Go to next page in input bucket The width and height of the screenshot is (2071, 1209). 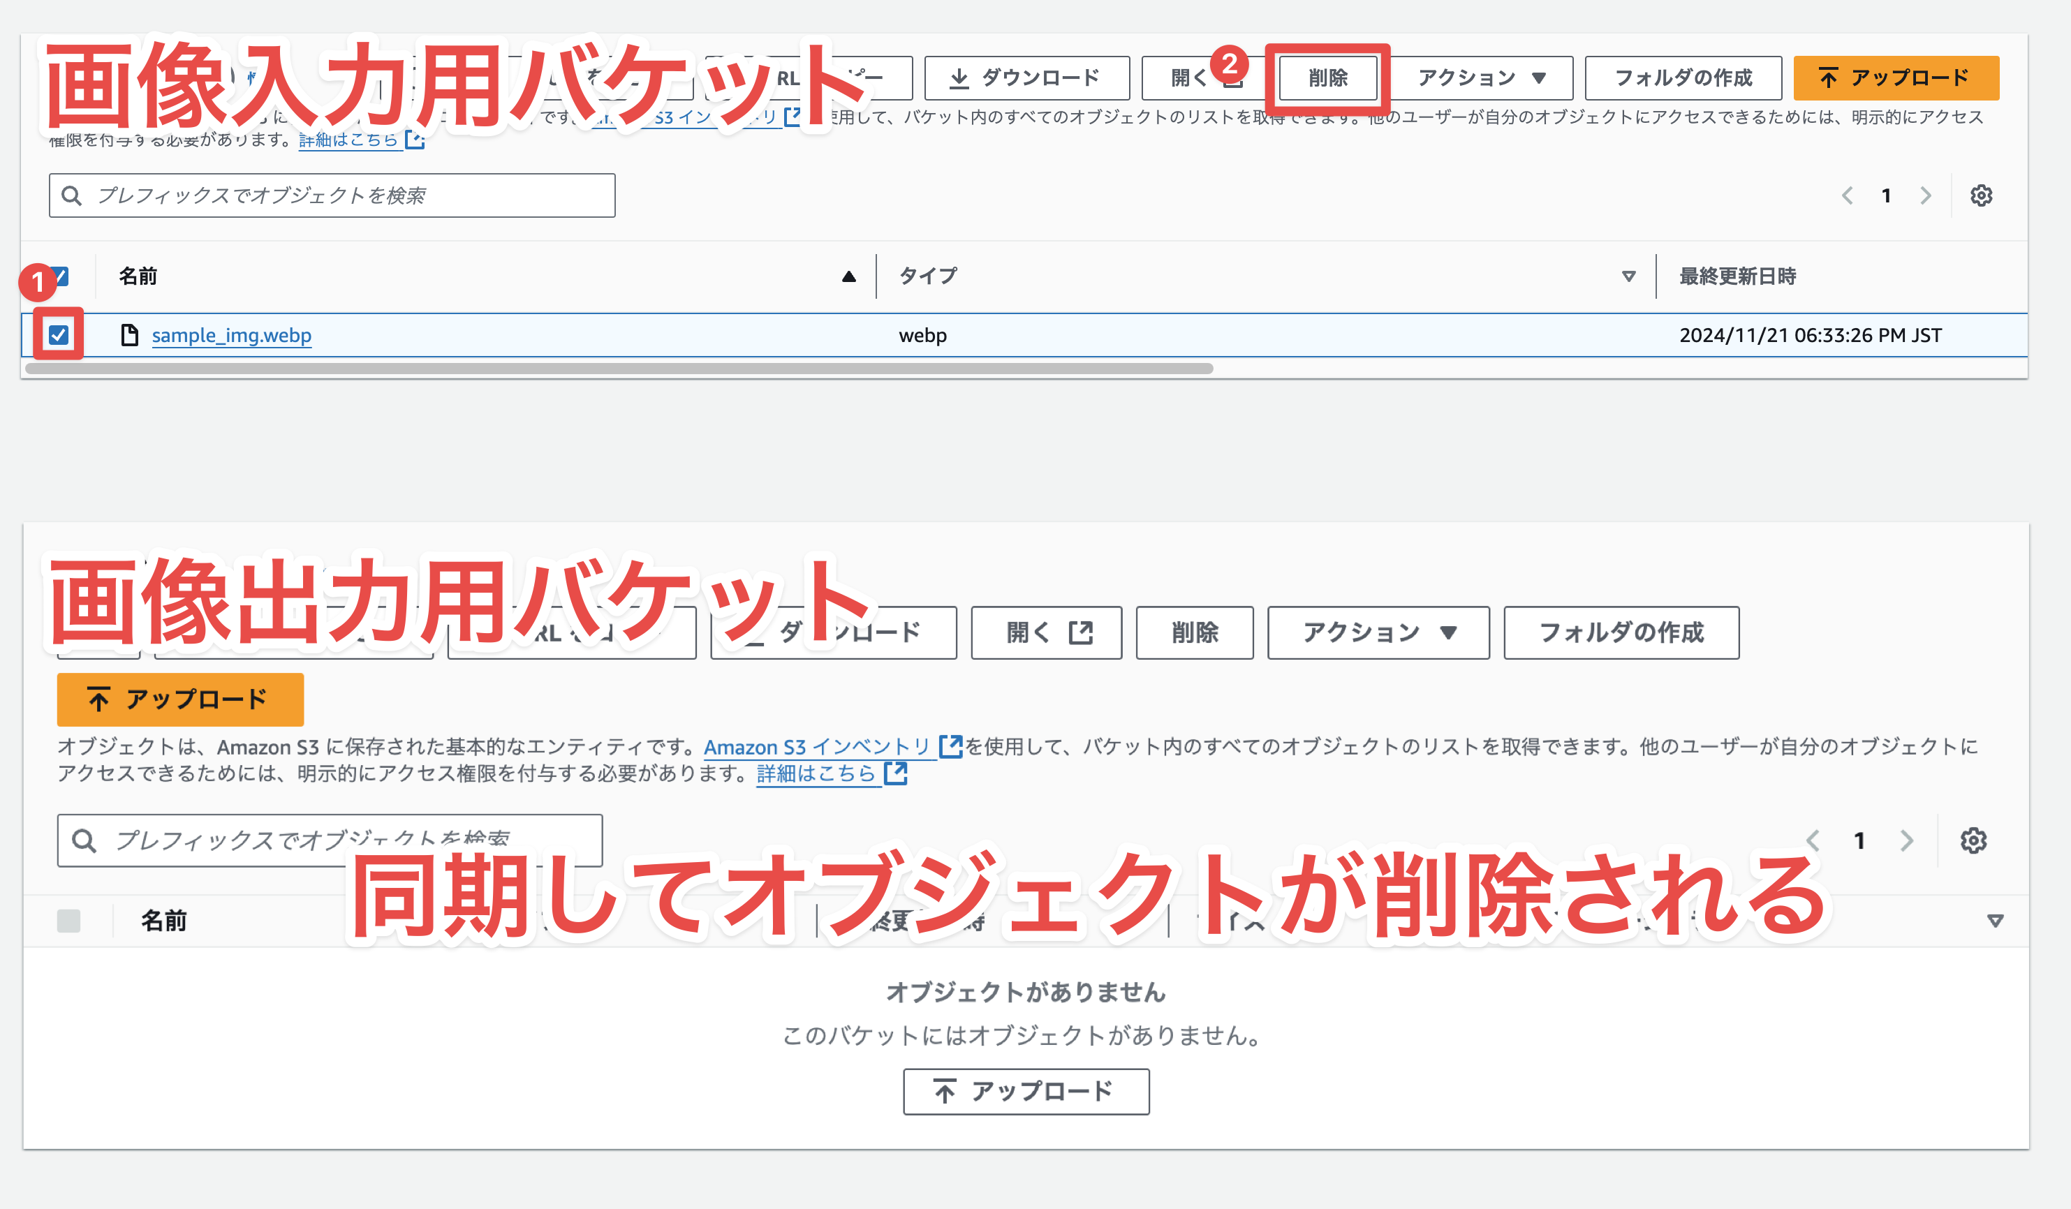[x=1924, y=195]
